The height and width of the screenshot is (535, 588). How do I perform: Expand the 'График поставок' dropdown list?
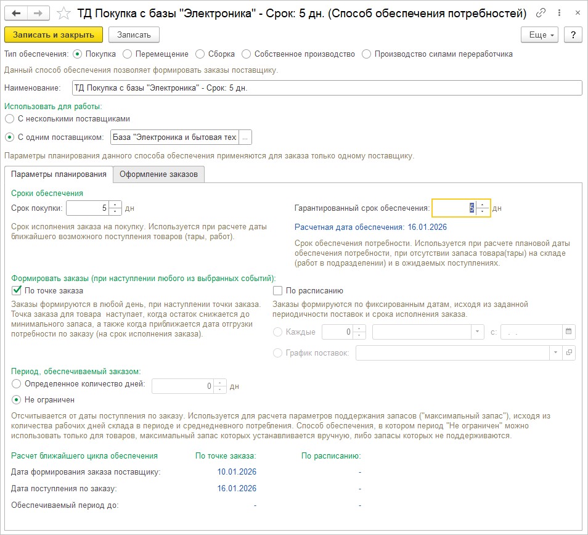(x=555, y=353)
